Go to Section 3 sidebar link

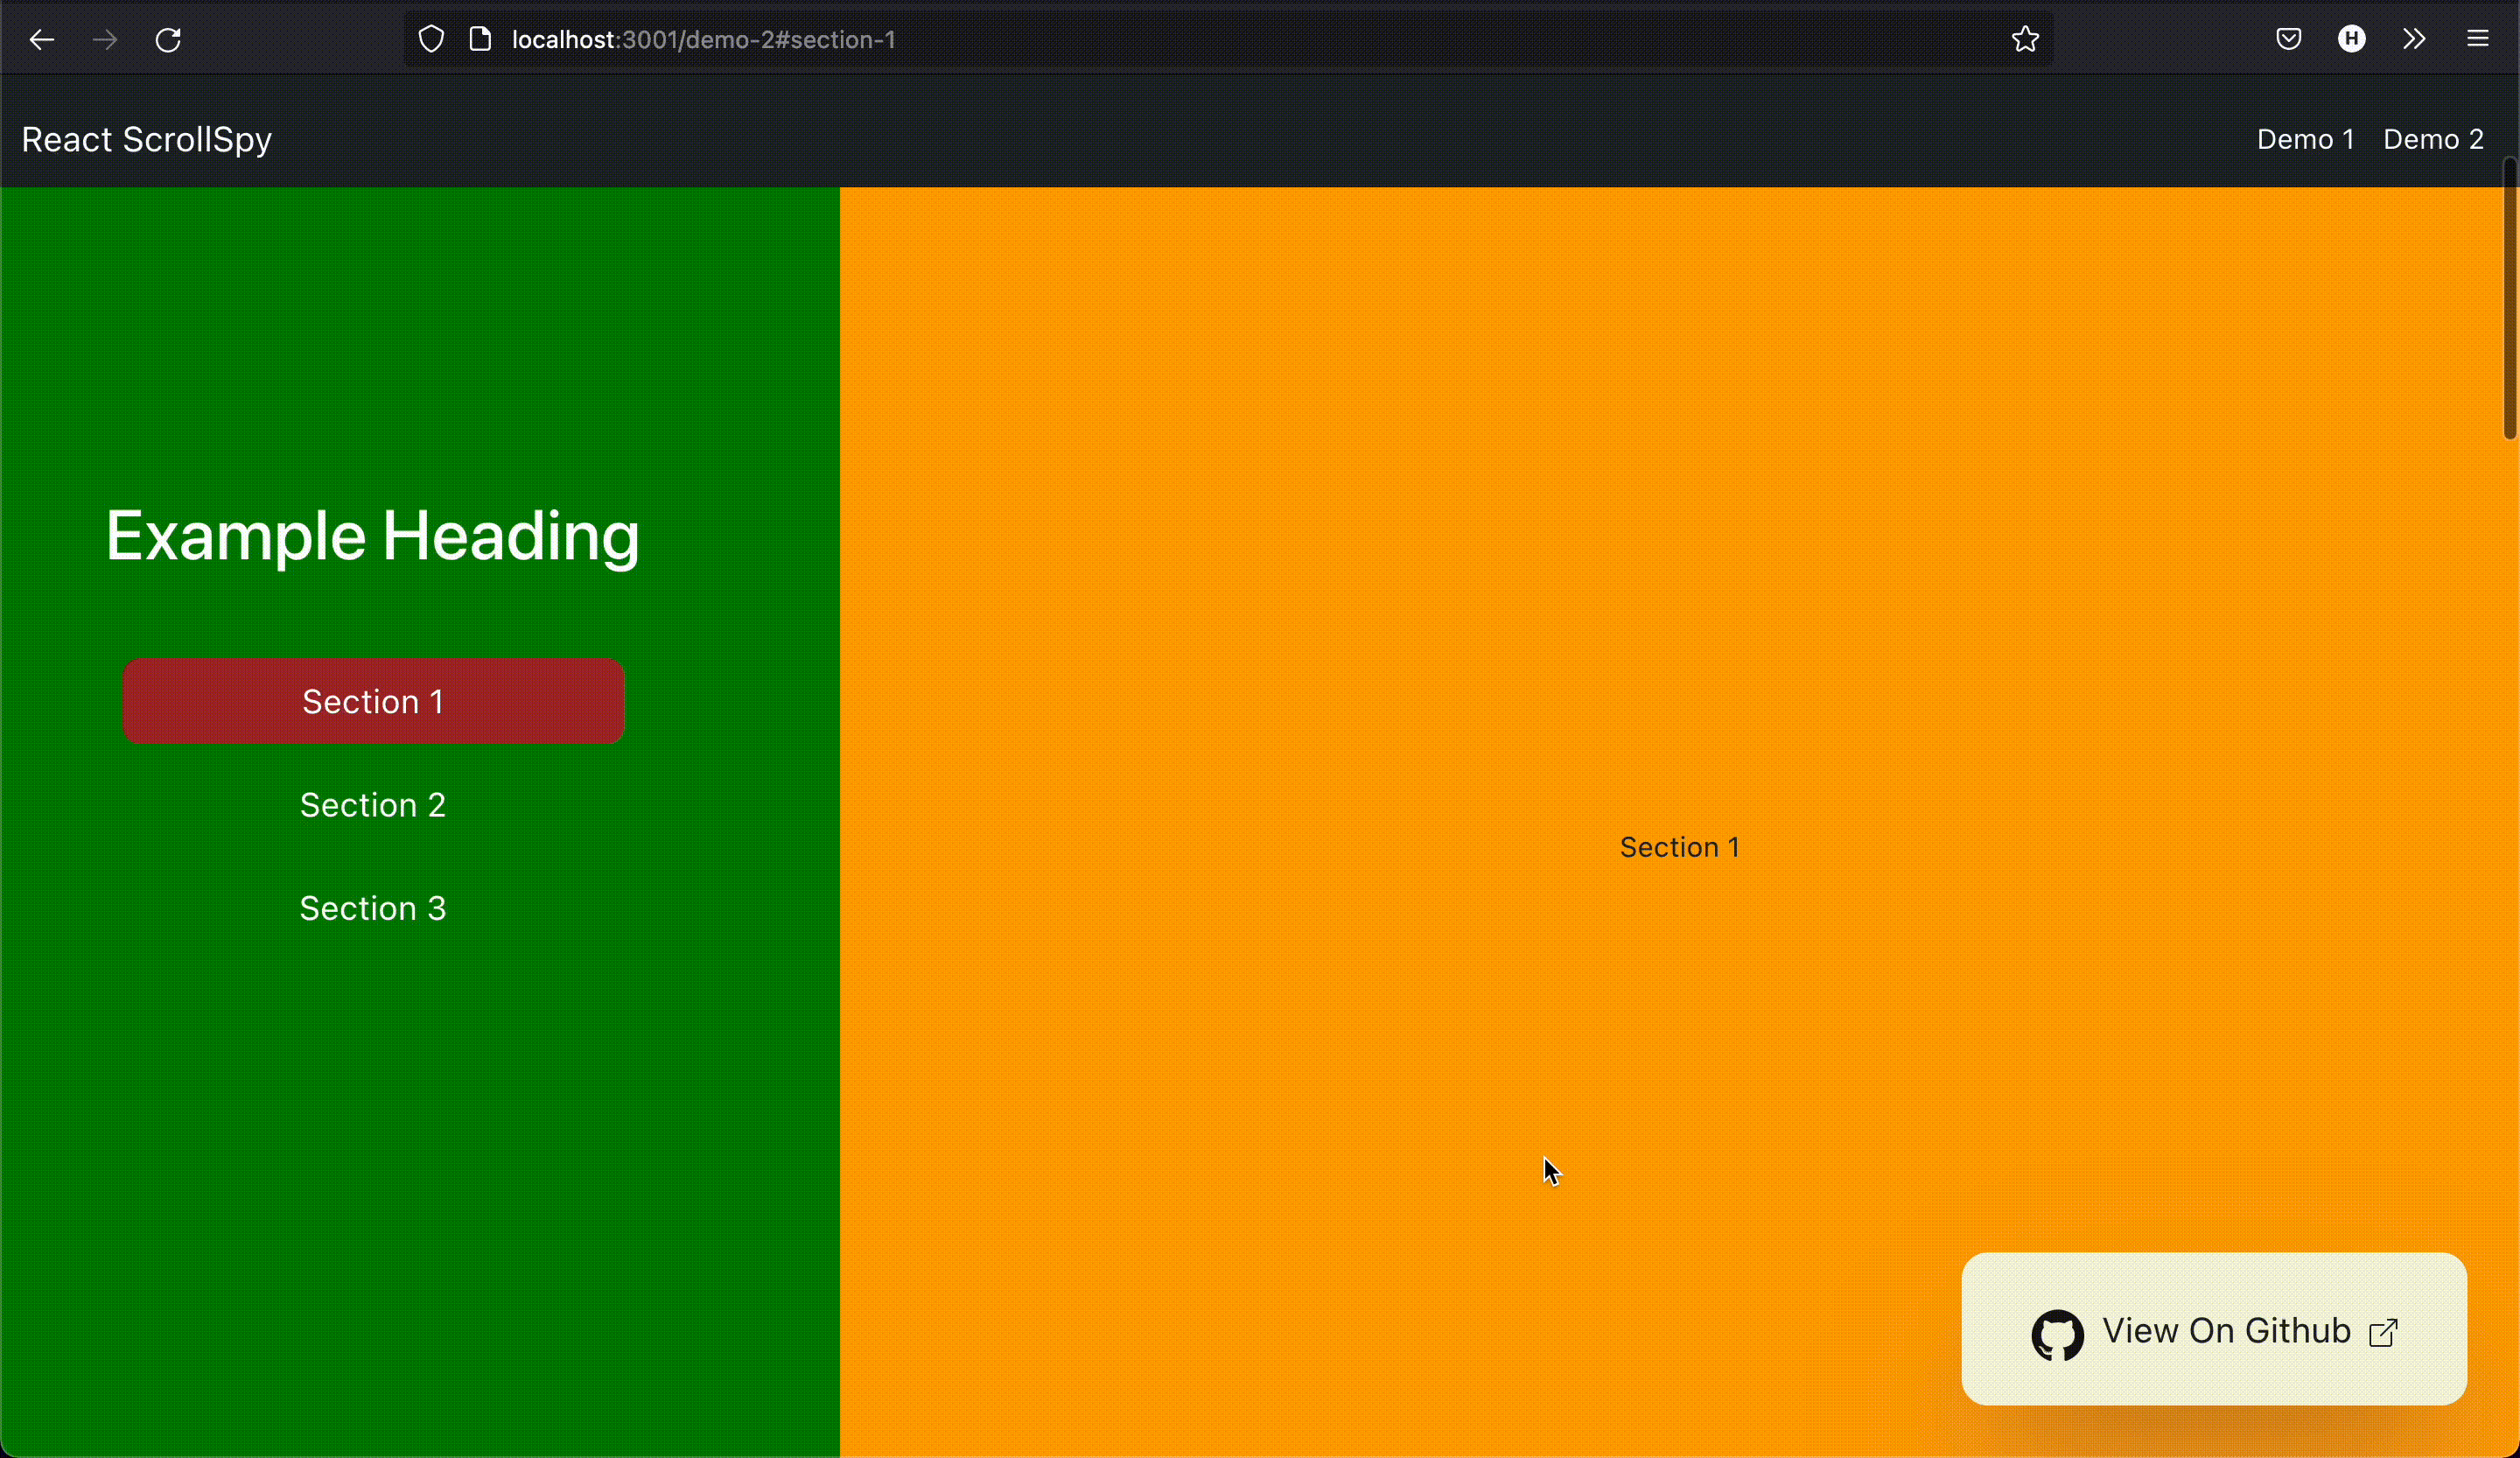373,908
